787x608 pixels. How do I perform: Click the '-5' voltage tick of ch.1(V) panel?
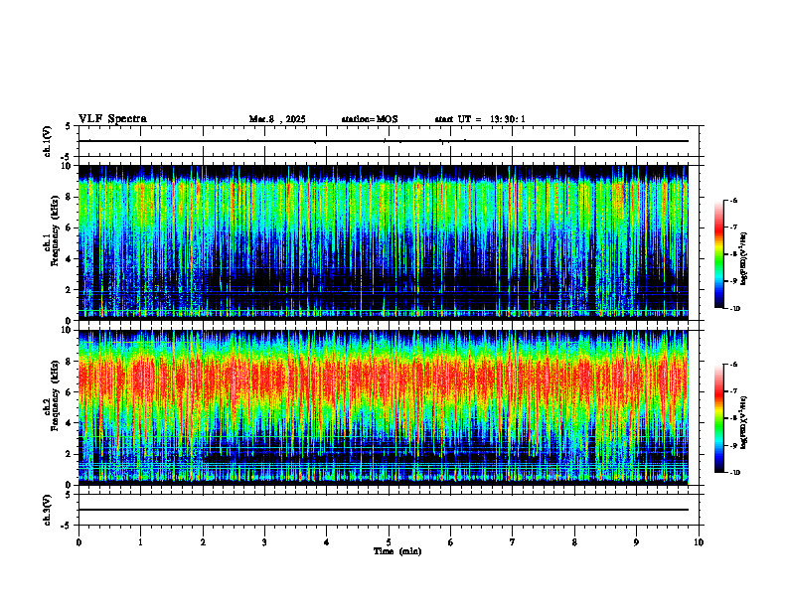pyautogui.click(x=67, y=157)
